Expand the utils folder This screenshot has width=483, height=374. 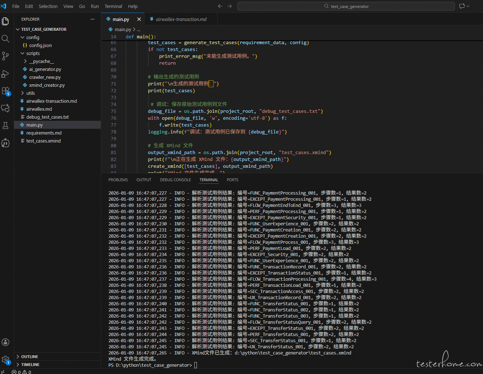30,93
